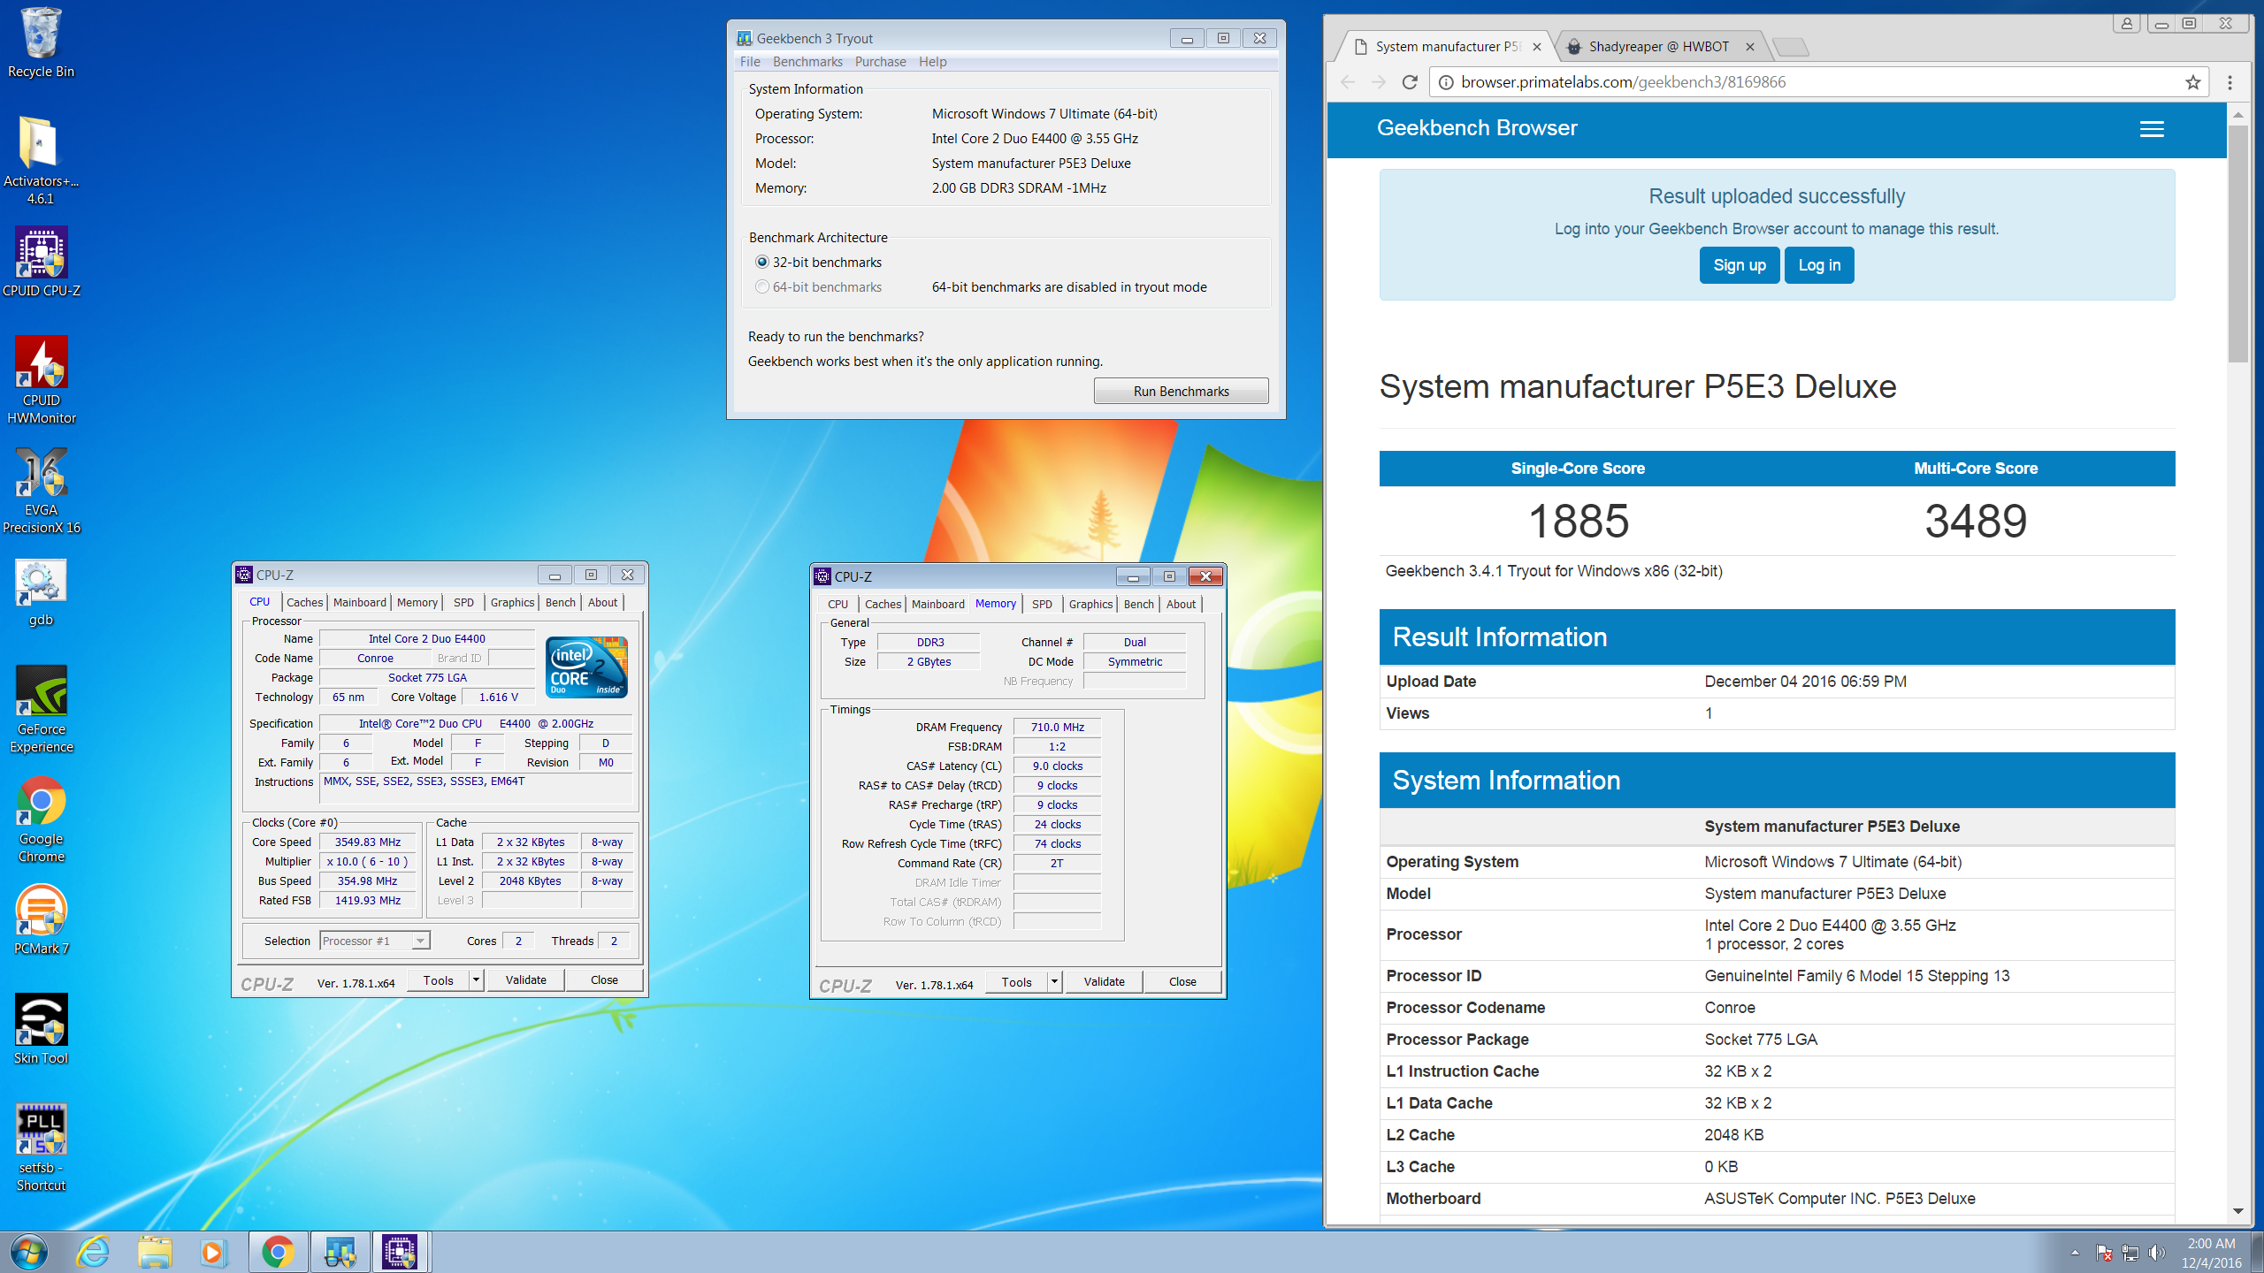The width and height of the screenshot is (2264, 1273).
Task: Open the Help menu in Geekbench
Action: pos(932,61)
